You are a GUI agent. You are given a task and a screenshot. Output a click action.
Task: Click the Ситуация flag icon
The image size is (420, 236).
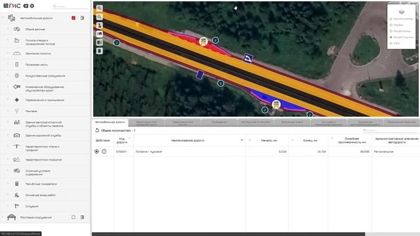pyautogui.click(x=16, y=206)
